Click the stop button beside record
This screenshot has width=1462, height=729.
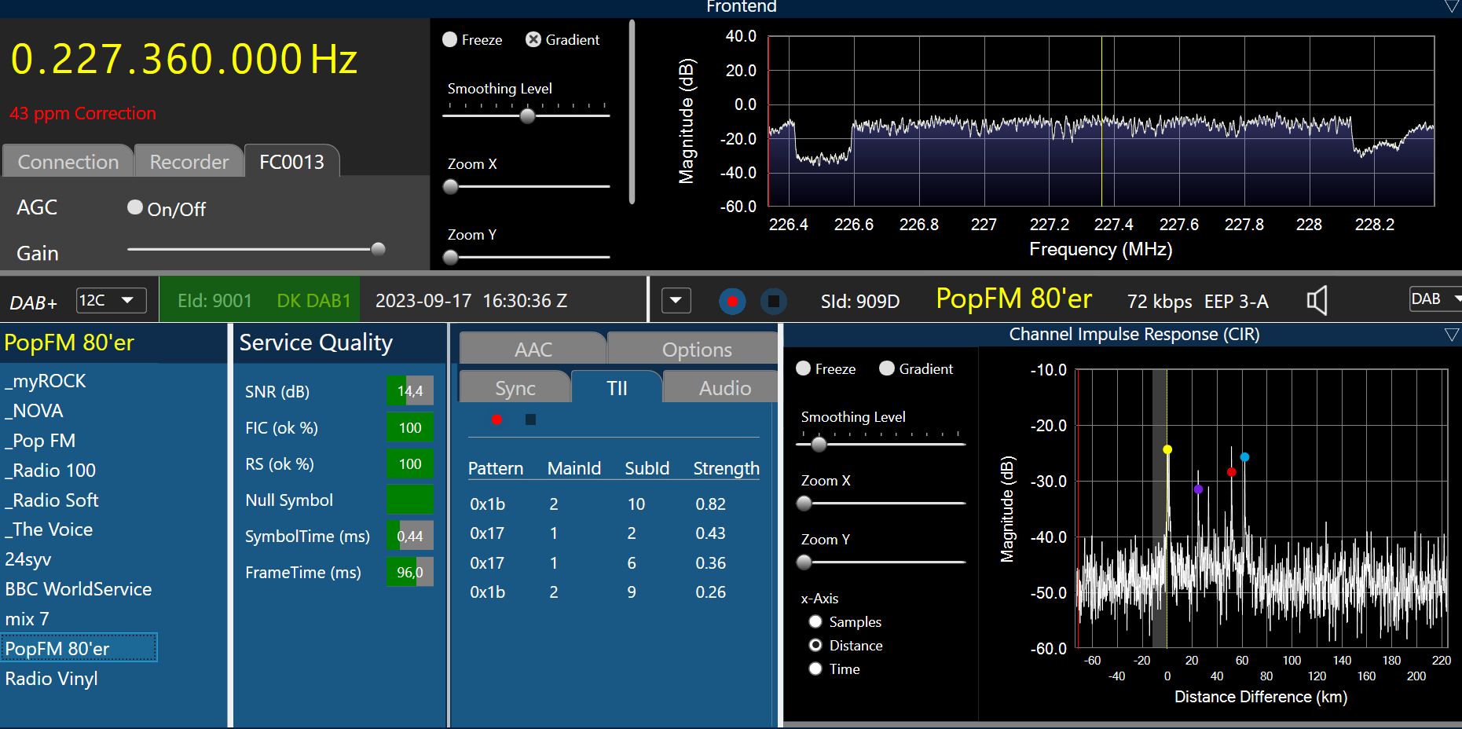774,301
